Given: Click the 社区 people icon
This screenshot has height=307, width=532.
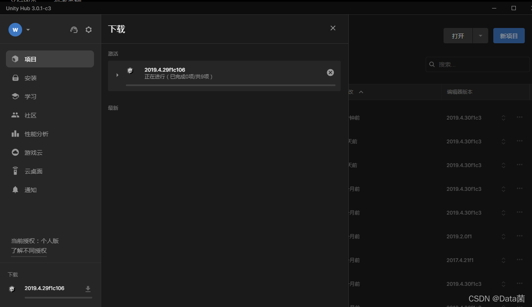Looking at the screenshot, I should (x=15, y=115).
